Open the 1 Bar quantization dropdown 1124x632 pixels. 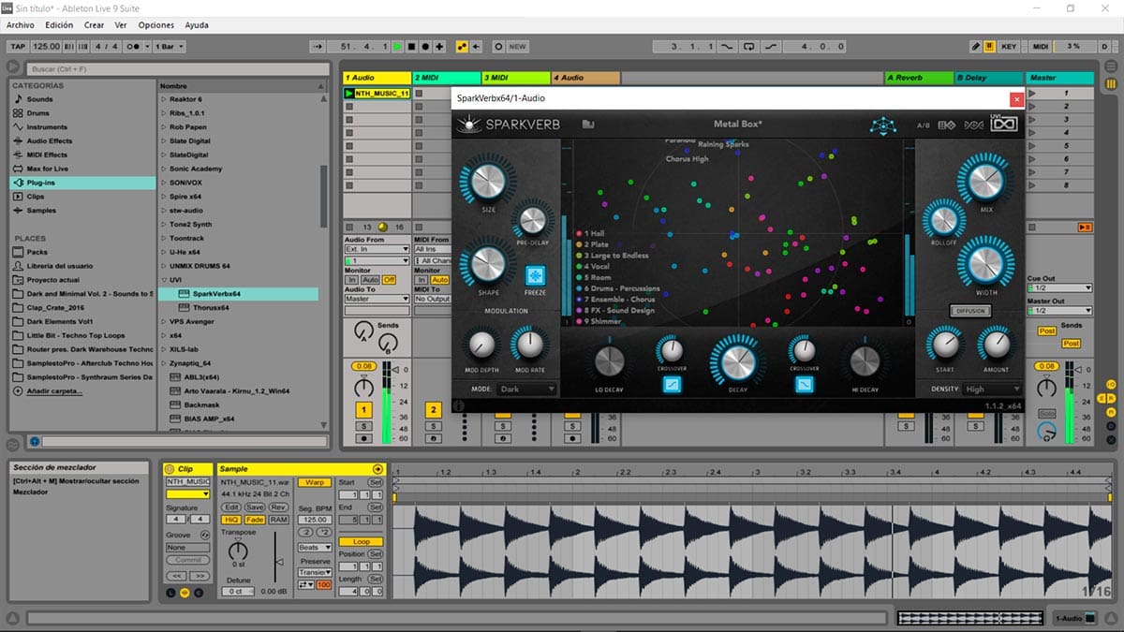point(169,46)
